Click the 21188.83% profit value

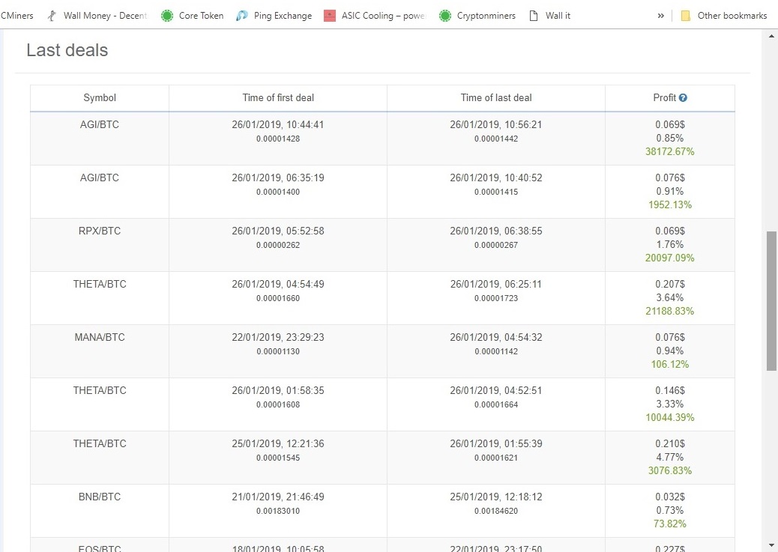click(670, 311)
